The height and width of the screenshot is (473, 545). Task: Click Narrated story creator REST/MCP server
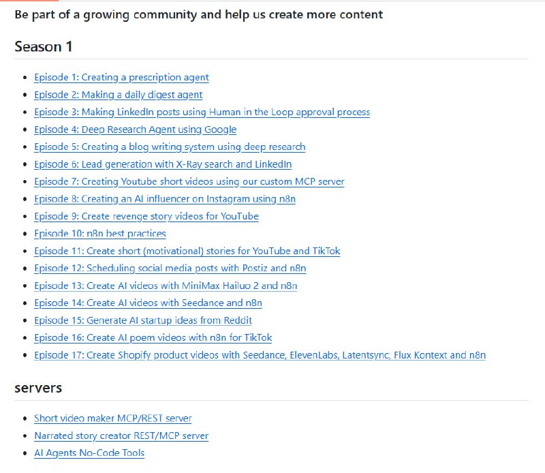pos(121,436)
